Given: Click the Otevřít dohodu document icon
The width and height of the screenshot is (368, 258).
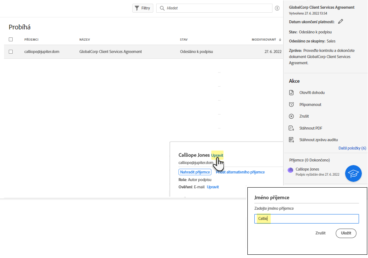Looking at the screenshot, I should [291, 93].
